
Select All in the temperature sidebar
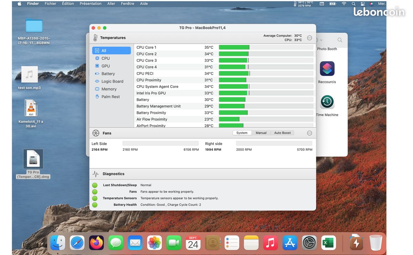tap(112, 51)
